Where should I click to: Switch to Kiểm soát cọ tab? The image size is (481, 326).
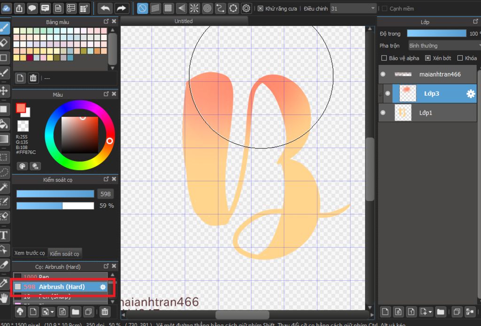click(65, 254)
